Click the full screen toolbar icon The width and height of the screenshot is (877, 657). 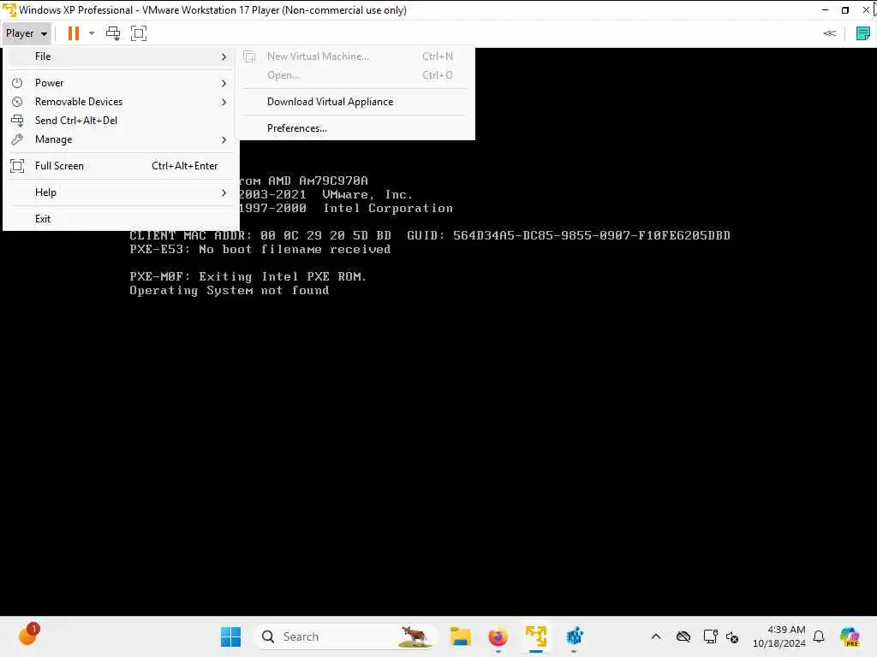tap(138, 33)
